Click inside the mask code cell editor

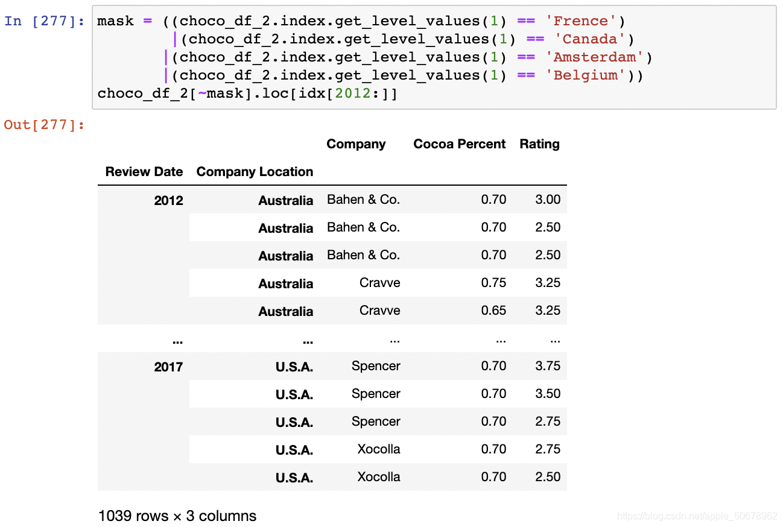[434, 57]
